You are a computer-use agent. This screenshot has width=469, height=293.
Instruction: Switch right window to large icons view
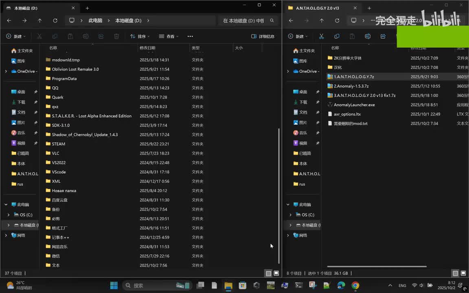point(463,273)
